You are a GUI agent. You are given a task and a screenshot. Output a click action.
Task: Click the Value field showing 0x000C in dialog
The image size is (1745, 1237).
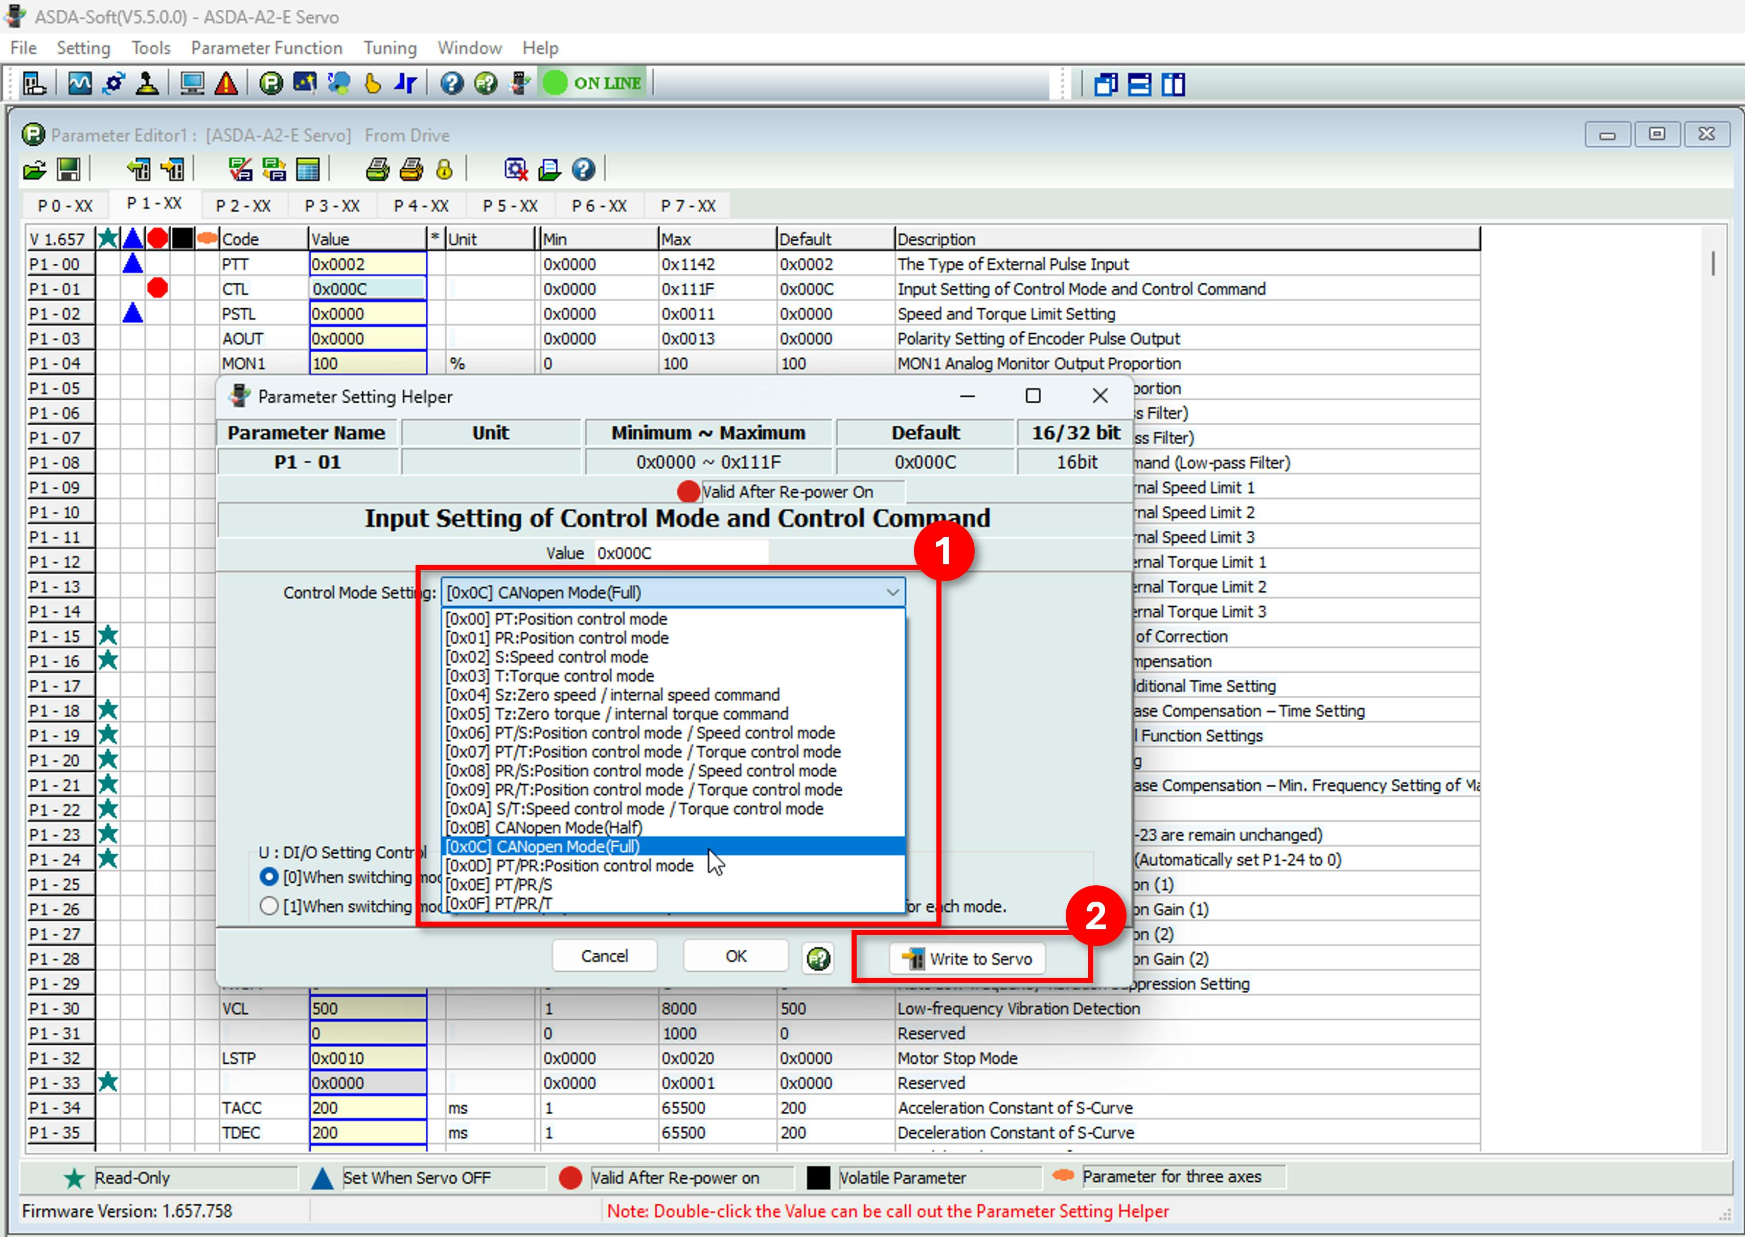[x=681, y=553]
